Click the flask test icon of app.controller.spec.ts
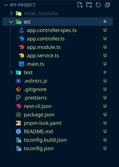 pos(21,30)
